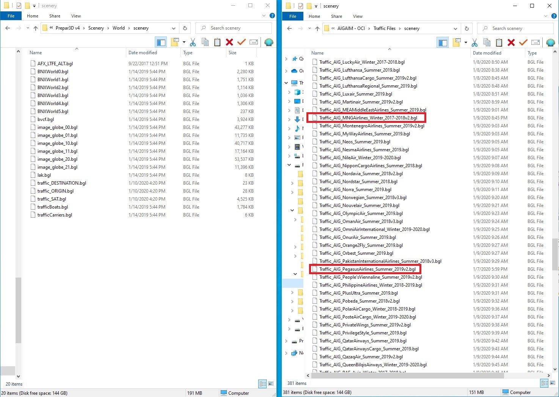Go up one folder in left window
The image size is (559, 397).
pos(36,28)
